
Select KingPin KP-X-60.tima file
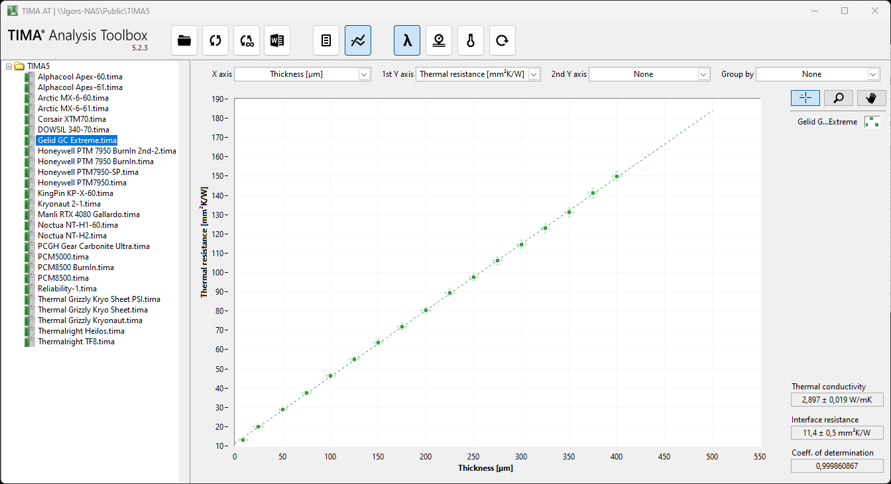[76, 193]
